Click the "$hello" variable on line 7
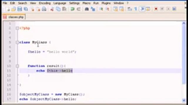Viewport: 188px width, 105px height. (34, 52)
